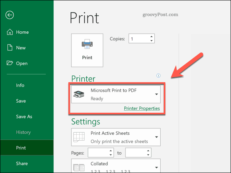Expand the Collated dropdown arrow
Image resolution: width=231 pixels, height=173 pixels.
pos(156,168)
